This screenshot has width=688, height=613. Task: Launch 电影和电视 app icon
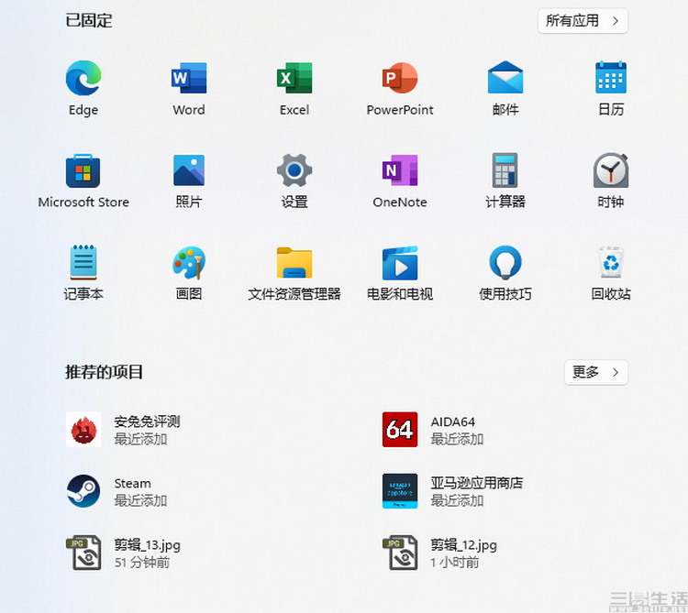pos(400,263)
